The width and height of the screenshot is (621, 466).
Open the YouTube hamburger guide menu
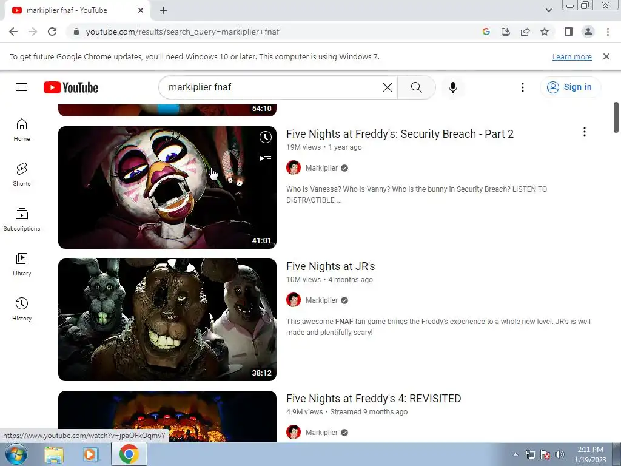22,87
